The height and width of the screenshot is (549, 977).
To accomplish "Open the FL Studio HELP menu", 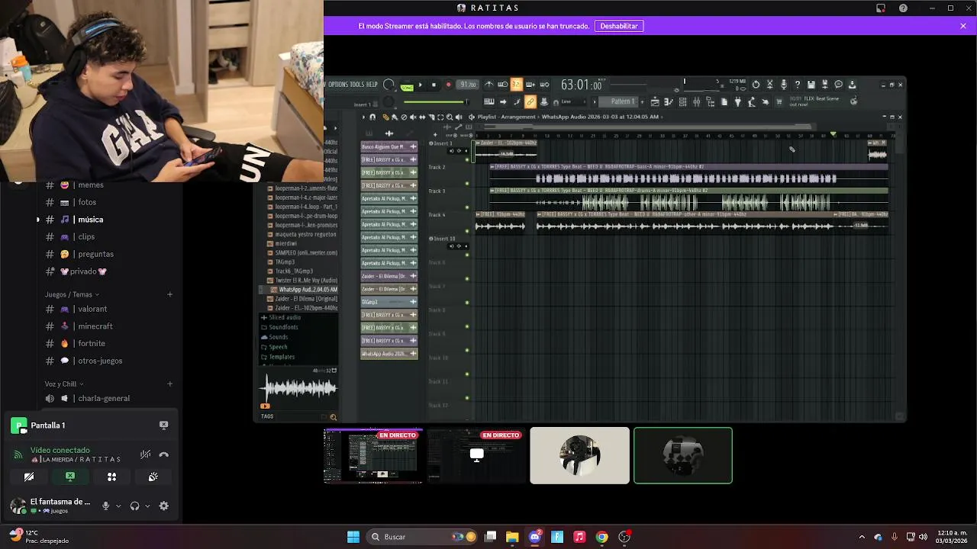I will click(372, 85).
